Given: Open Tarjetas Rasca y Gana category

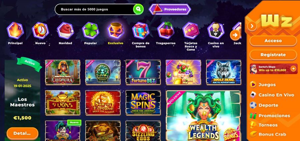Looking at the screenshot, I should pyautogui.click(x=191, y=31).
